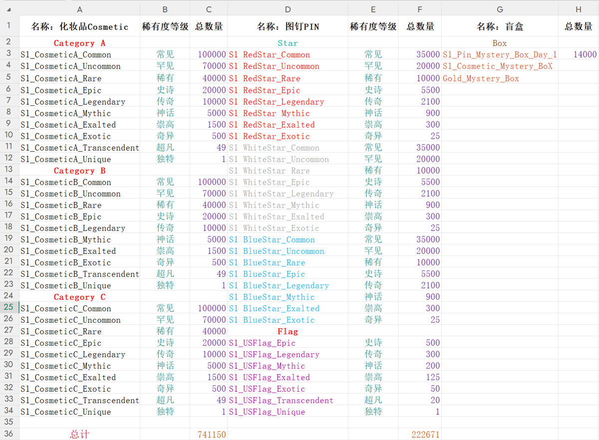Click the 'Flag' heading cell
Viewport: 599px width, 440px height.
point(288,331)
